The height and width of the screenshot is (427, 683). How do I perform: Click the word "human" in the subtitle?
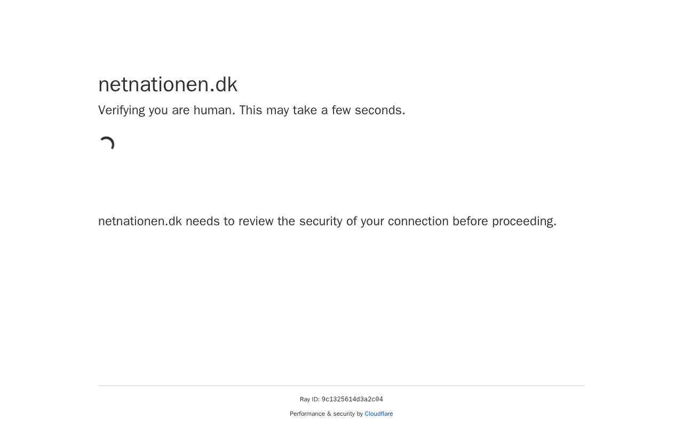click(213, 110)
